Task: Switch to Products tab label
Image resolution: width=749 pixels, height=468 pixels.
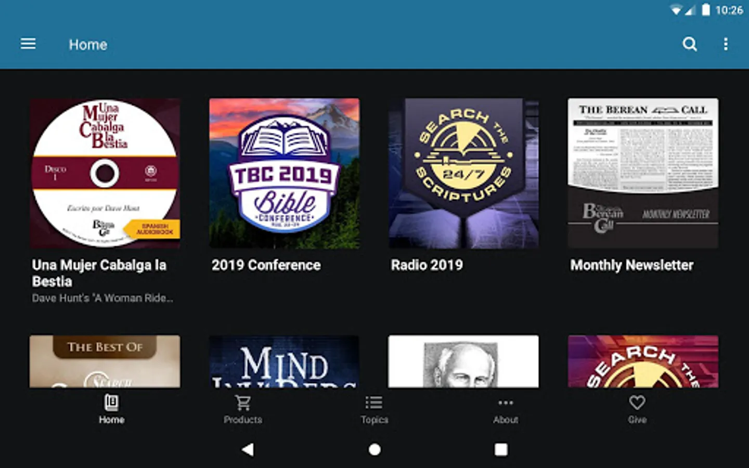Action: coord(243,420)
